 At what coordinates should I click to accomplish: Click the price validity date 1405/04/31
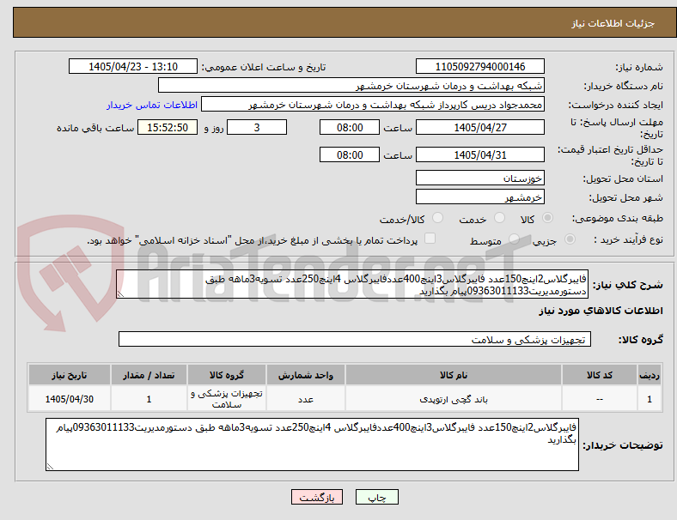click(x=479, y=154)
